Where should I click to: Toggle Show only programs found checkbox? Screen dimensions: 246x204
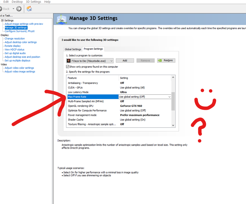(68, 67)
